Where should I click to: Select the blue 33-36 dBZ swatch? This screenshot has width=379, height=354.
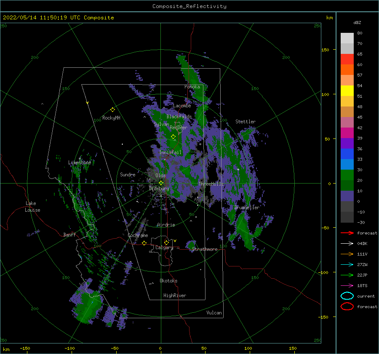click(347, 154)
